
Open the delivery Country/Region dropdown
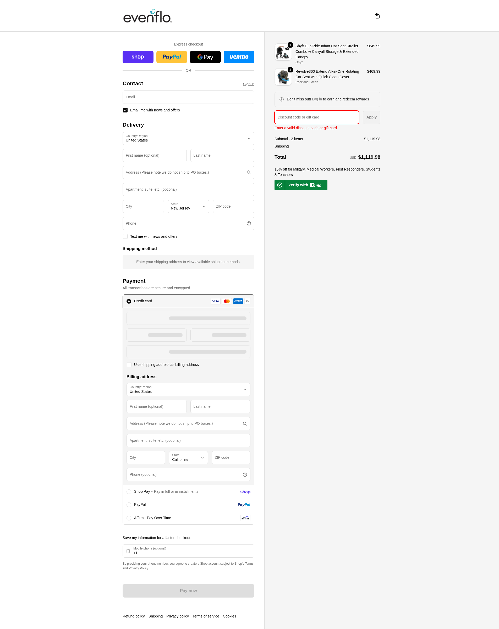[188, 139]
